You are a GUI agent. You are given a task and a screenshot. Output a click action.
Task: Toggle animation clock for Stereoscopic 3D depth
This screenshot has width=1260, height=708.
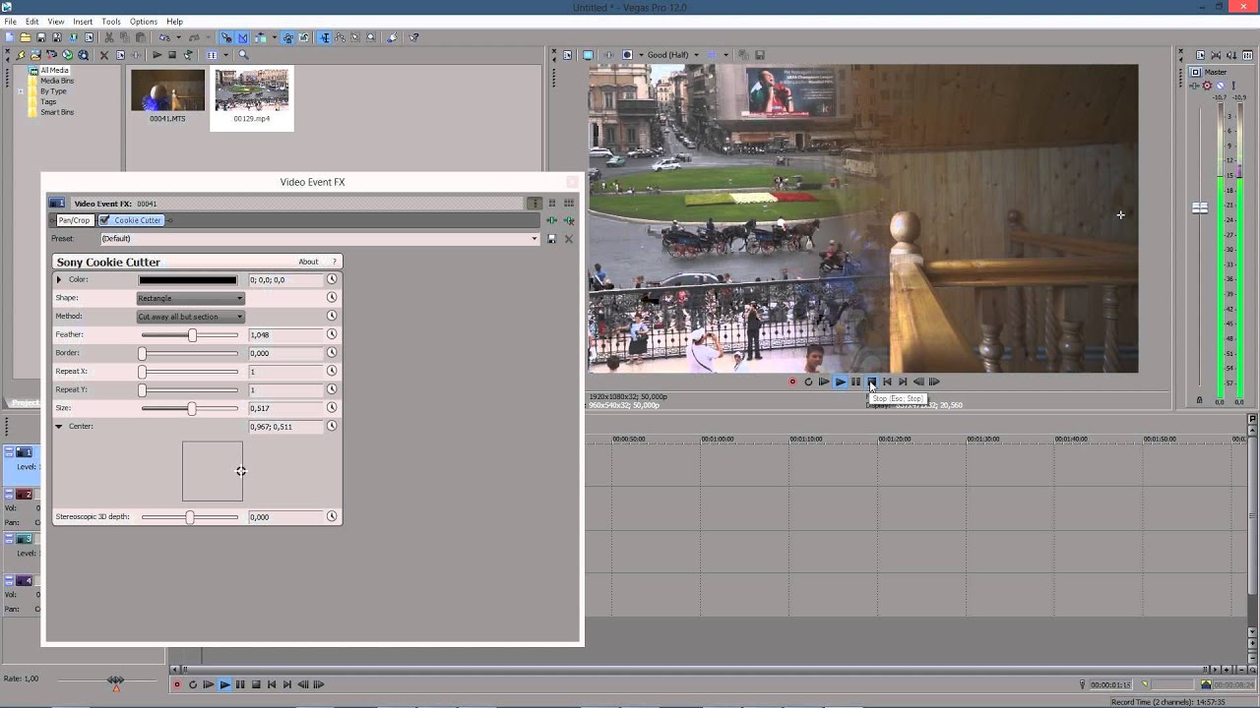[332, 516]
